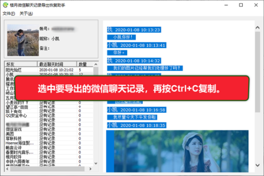Click chat pane vertical scrollbar thumb
The image size is (264, 176).
257,72
